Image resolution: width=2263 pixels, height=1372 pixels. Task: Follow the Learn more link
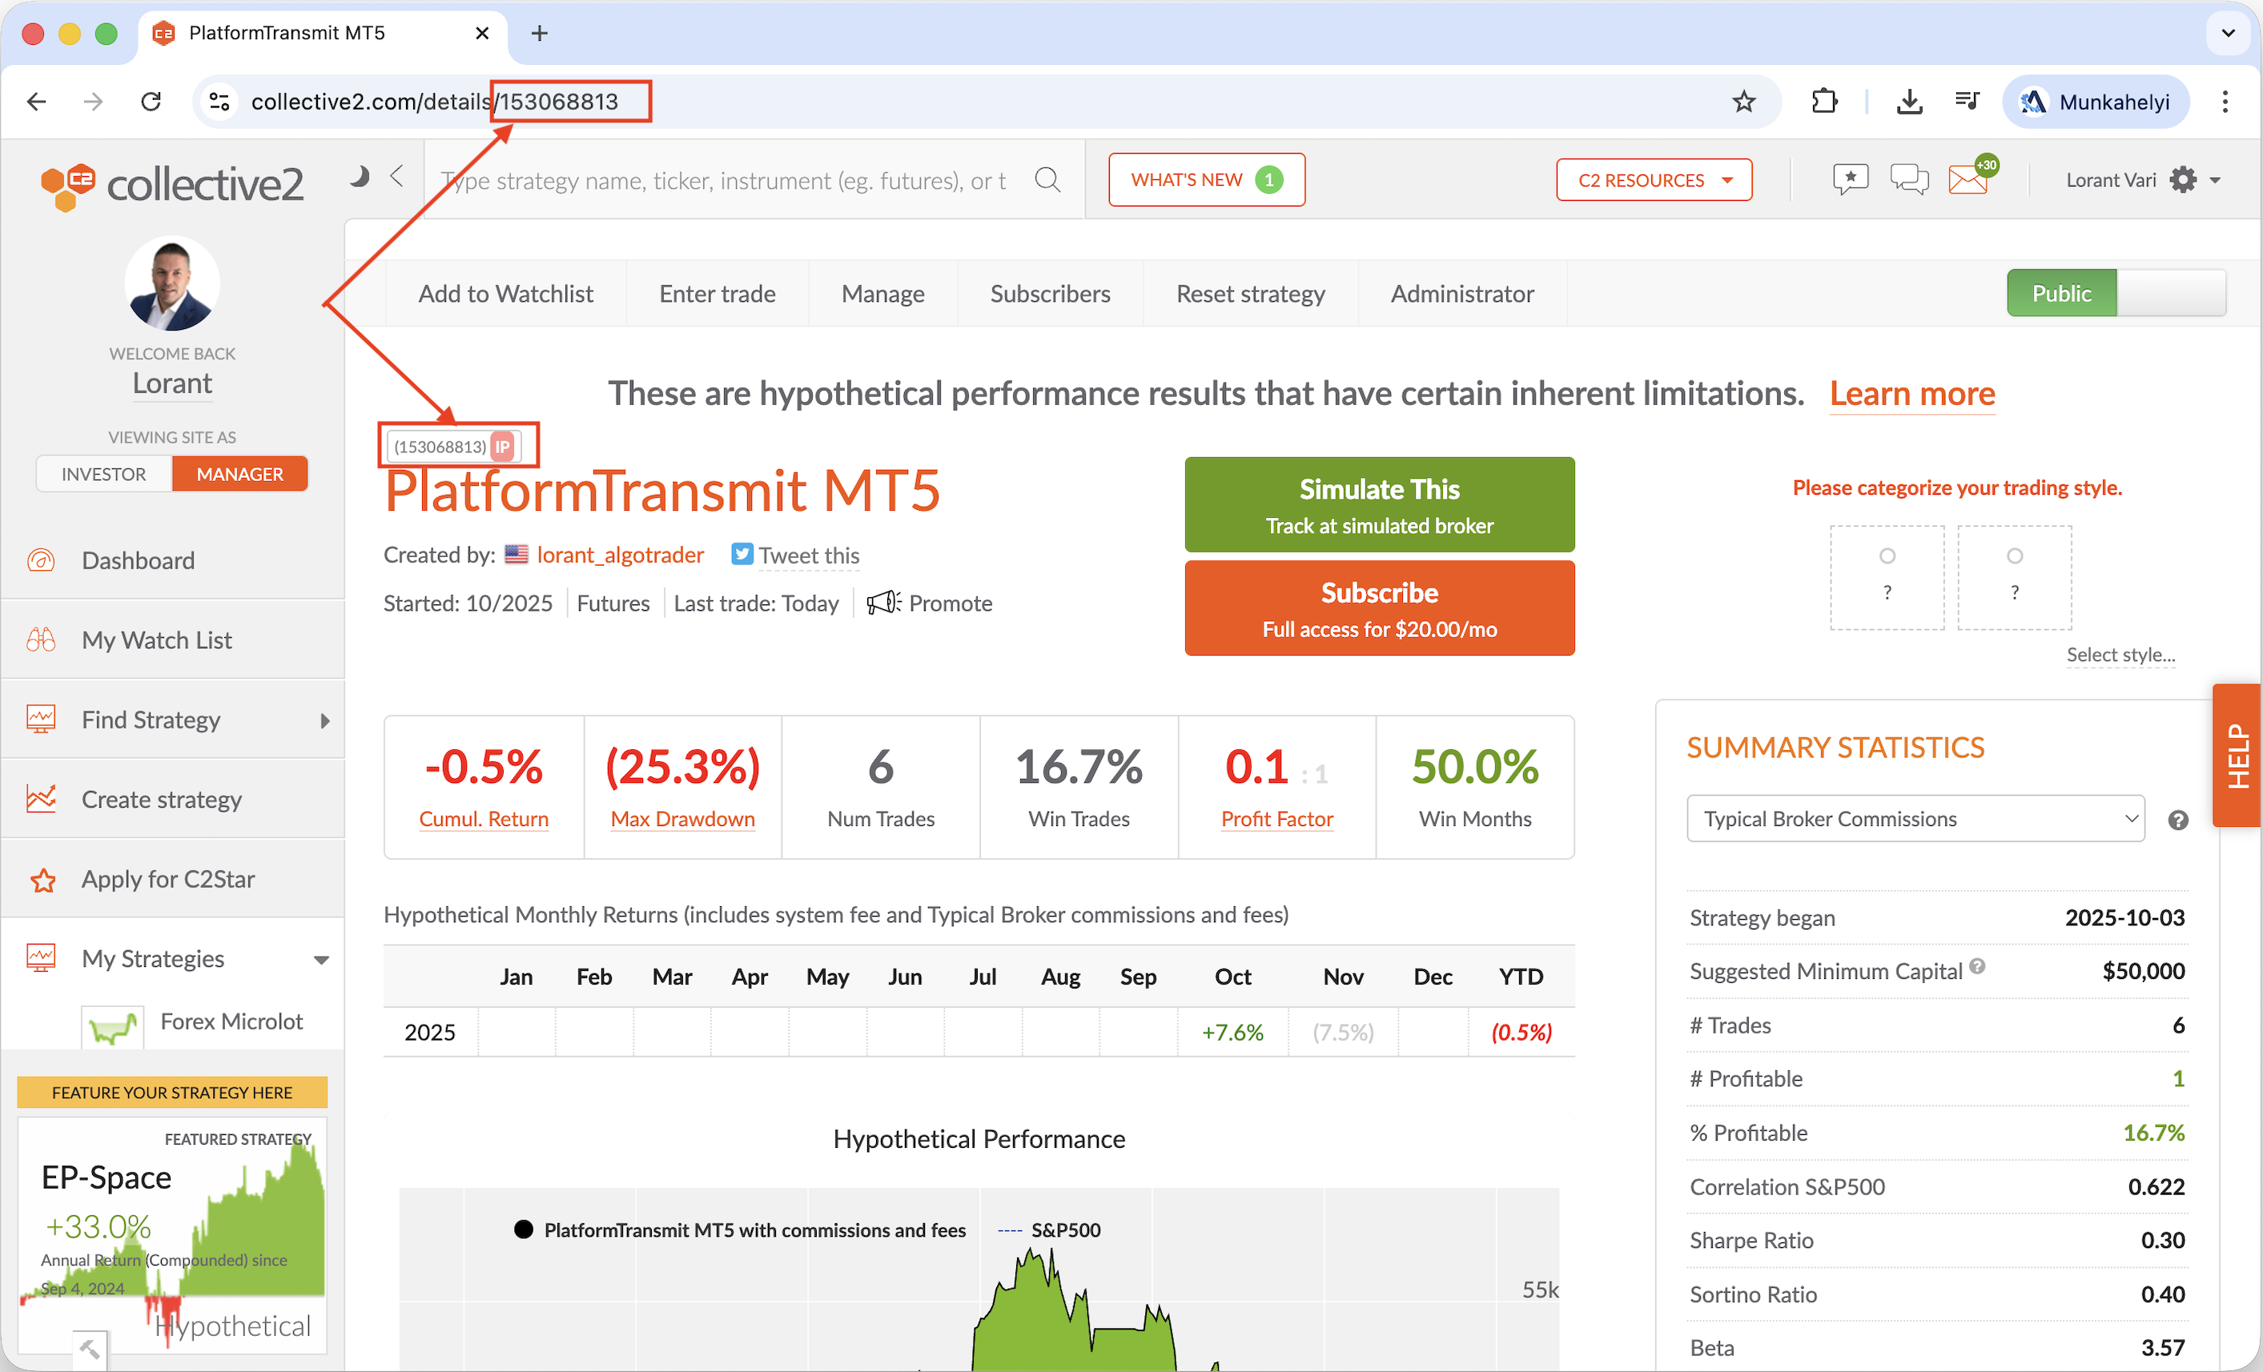(x=1911, y=394)
